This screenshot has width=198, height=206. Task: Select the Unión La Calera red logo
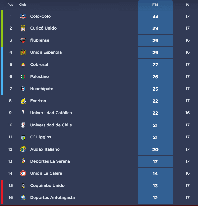coord(23,173)
